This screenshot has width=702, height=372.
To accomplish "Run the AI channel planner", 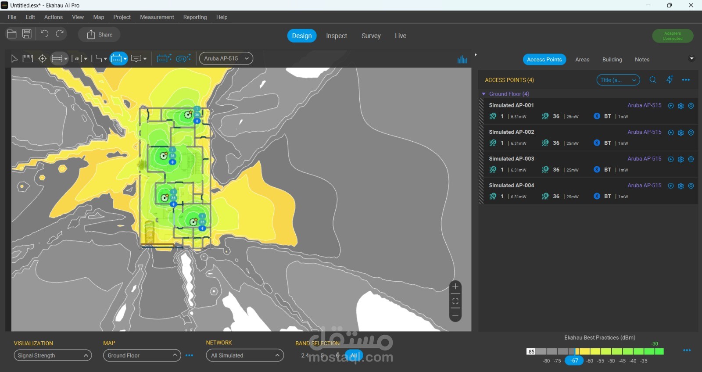I will (183, 58).
